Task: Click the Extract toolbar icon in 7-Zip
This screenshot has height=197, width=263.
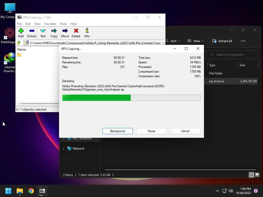Action: (x=32, y=33)
